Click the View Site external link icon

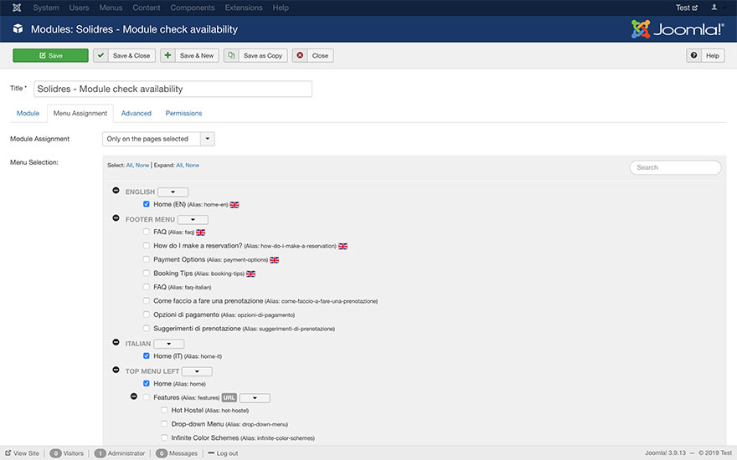click(8, 453)
